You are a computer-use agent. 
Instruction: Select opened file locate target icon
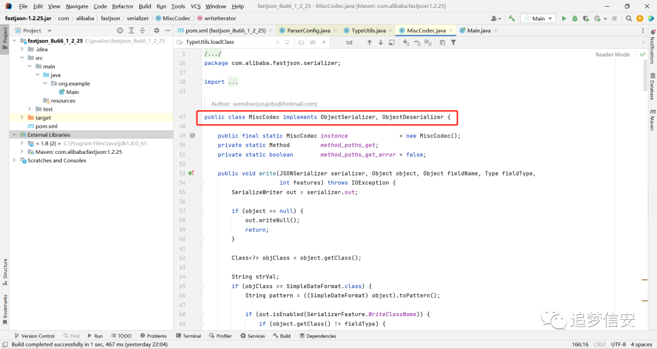point(120,30)
